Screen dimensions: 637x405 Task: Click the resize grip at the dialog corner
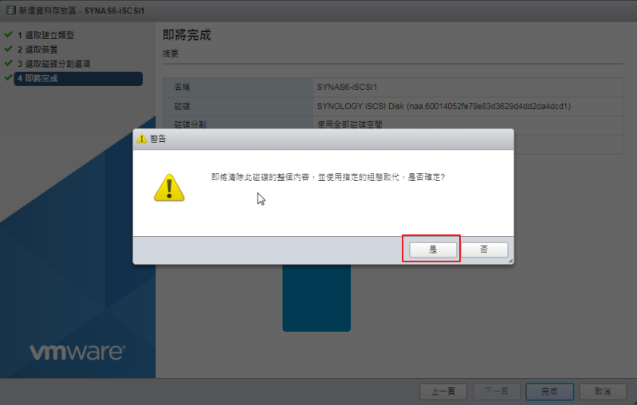(511, 261)
